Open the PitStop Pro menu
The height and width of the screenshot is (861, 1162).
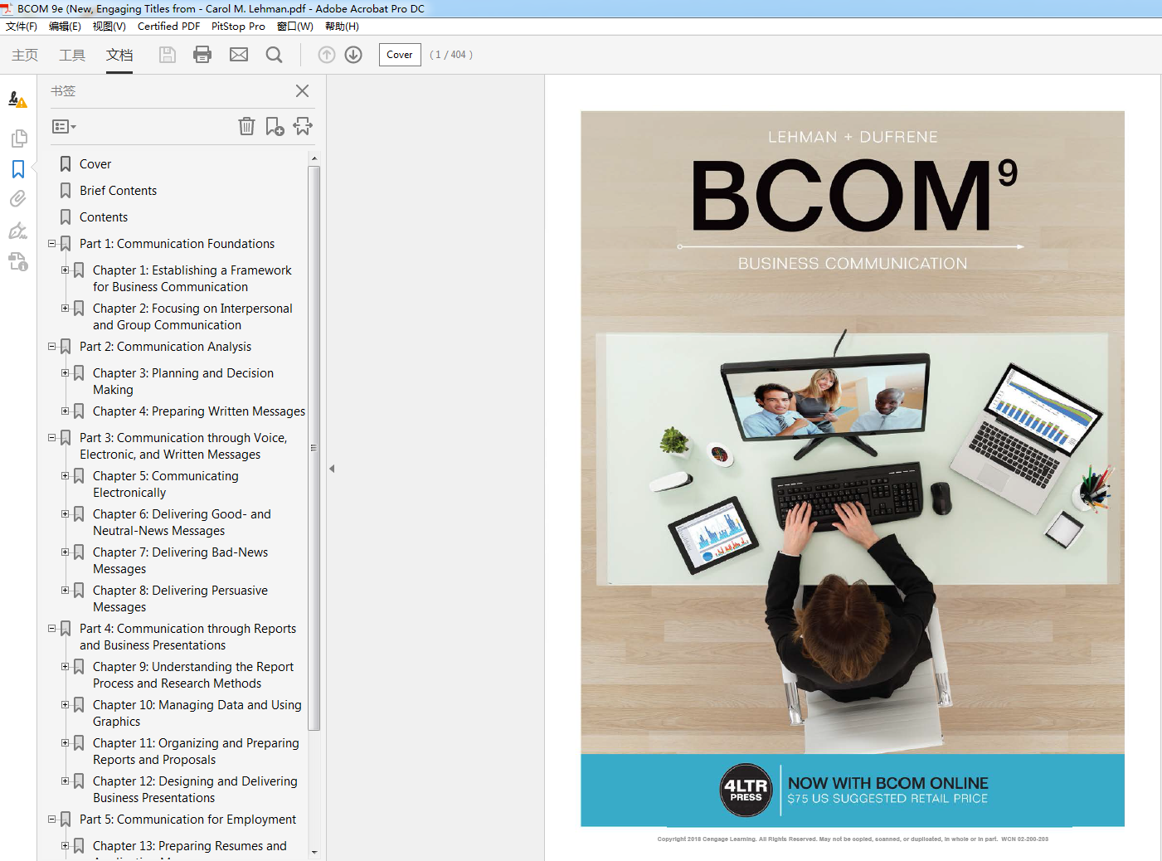[238, 27]
